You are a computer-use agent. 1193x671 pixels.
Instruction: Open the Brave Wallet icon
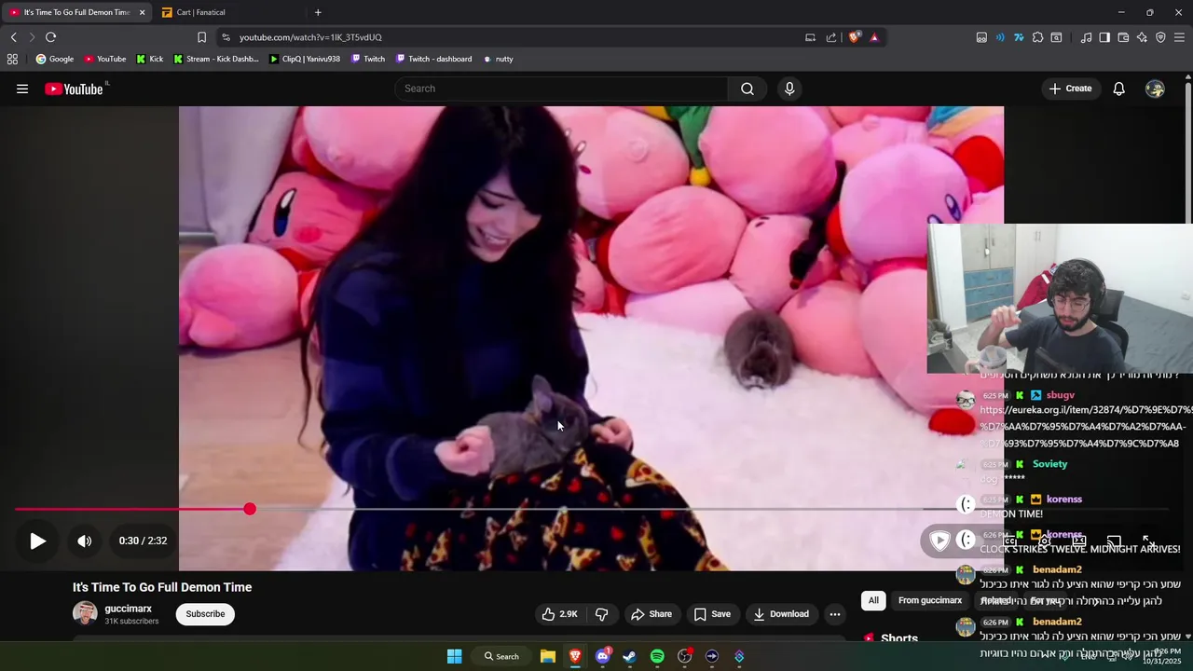point(1123,37)
